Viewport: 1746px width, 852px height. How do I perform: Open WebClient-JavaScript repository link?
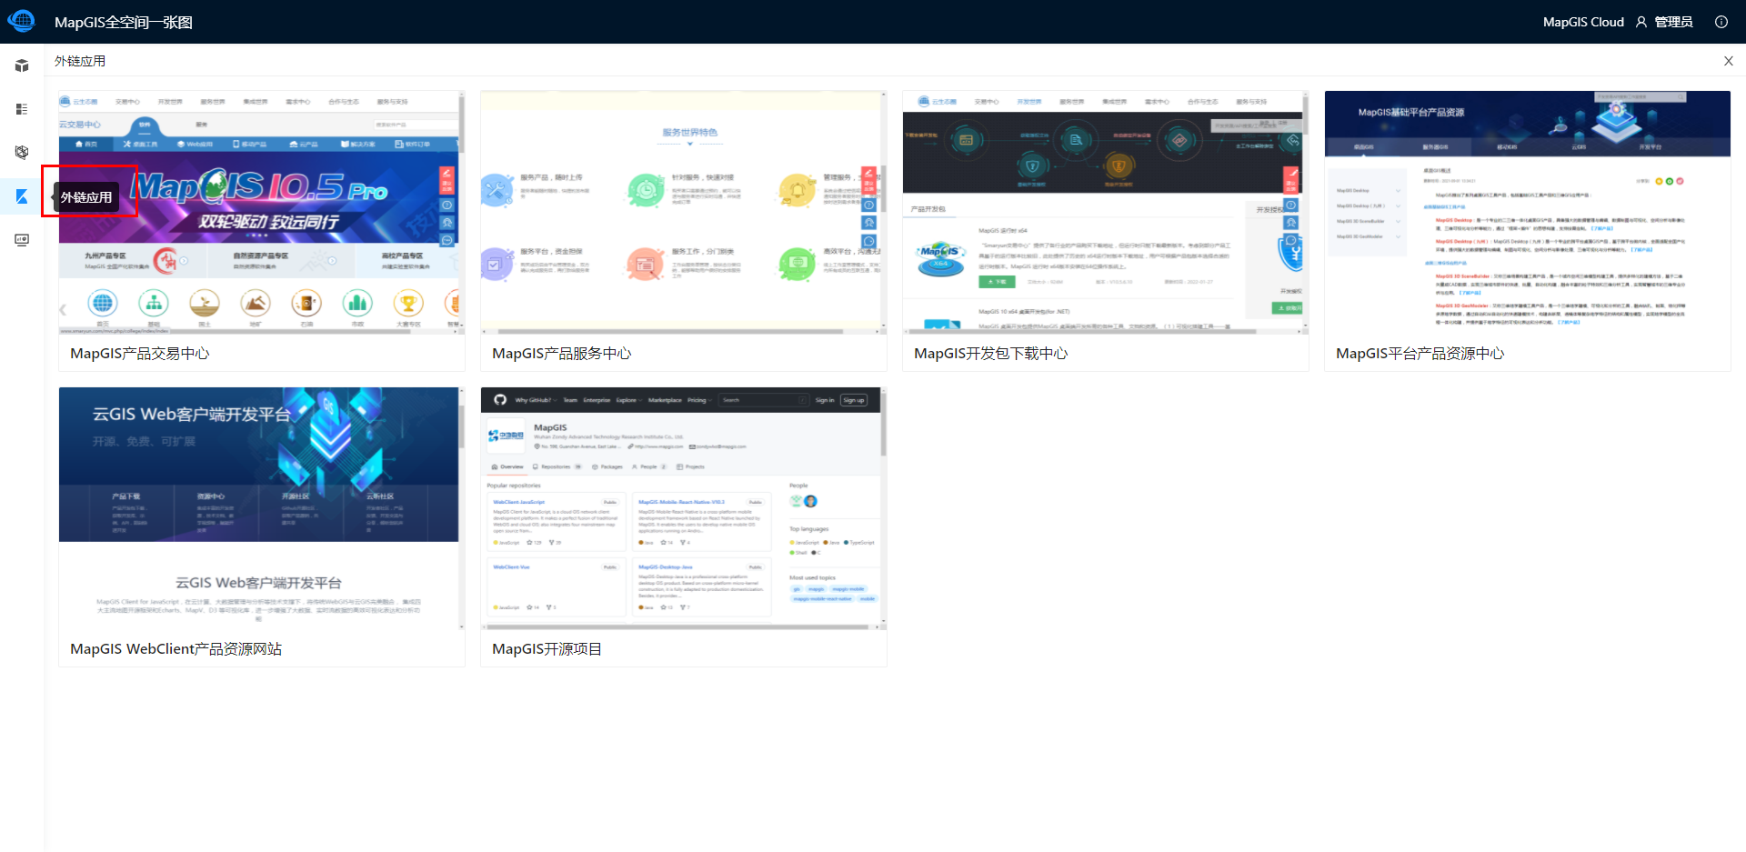(x=518, y=502)
